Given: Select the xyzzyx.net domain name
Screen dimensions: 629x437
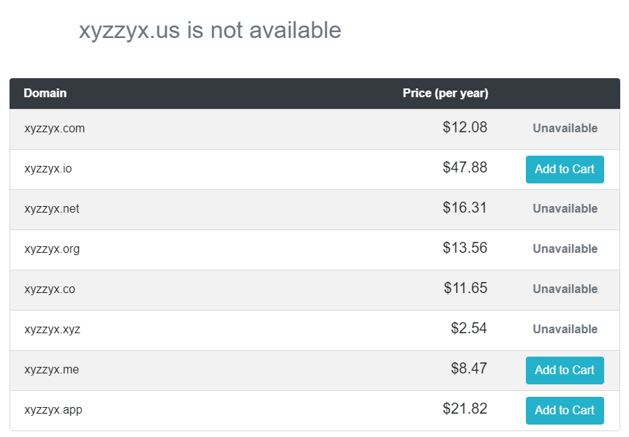Looking at the screenshot, I should click(x=51, y=209).
